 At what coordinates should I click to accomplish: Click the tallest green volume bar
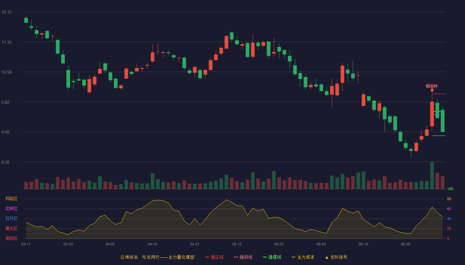click(x=432, y=175)
